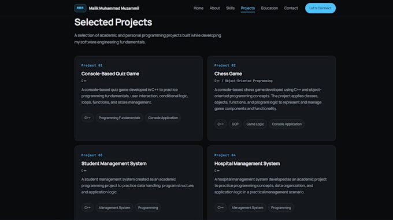Click the Hospital Management System description text
393x220 pixels.
point(270,186)
